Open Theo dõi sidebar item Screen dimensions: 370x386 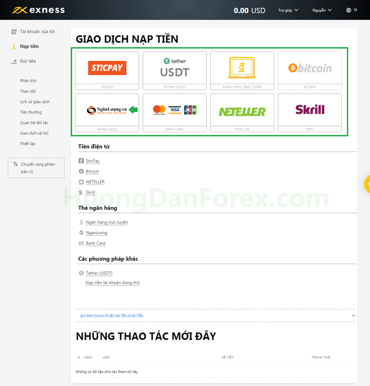[28, 91]
